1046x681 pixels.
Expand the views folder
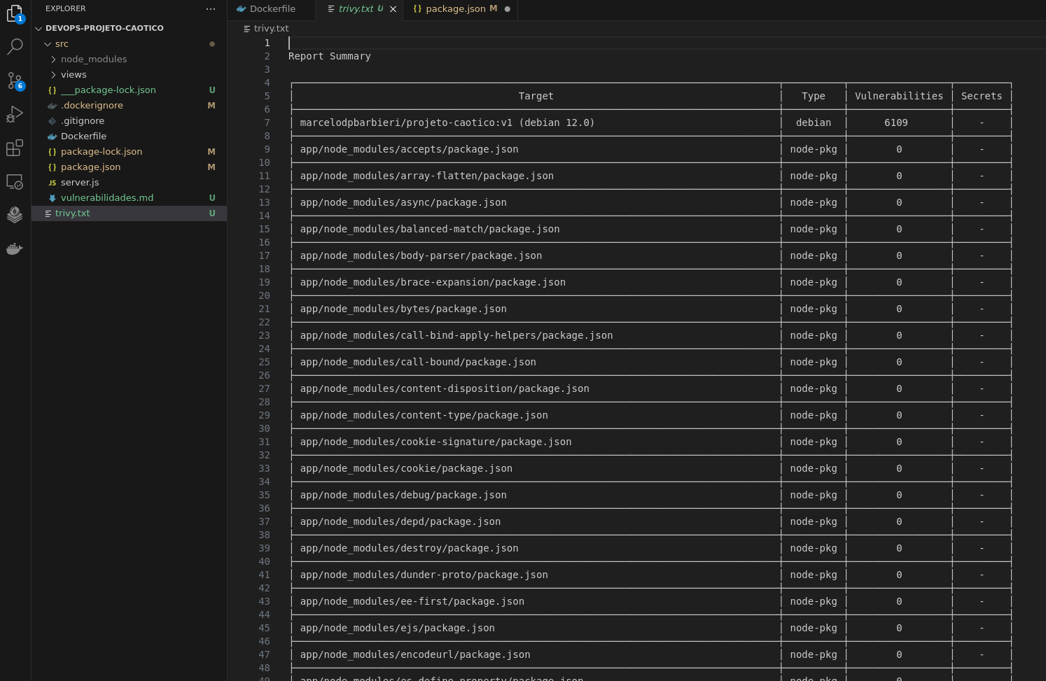tap(74, 75)
